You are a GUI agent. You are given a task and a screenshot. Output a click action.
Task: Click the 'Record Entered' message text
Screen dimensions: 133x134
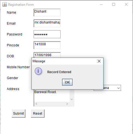[59, 72]
